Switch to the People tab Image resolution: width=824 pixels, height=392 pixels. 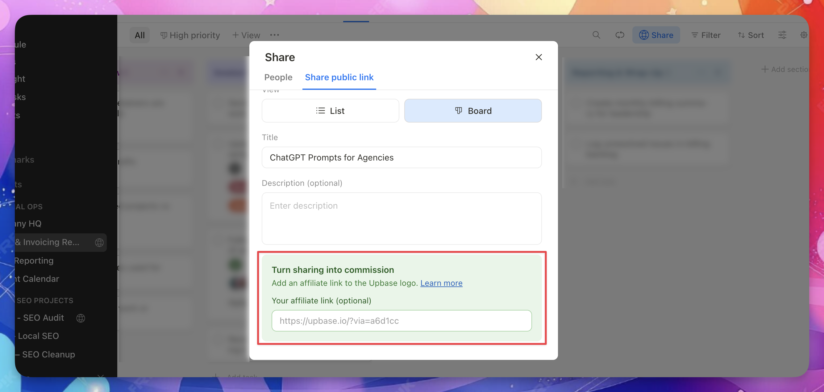[x=278, y=77]
